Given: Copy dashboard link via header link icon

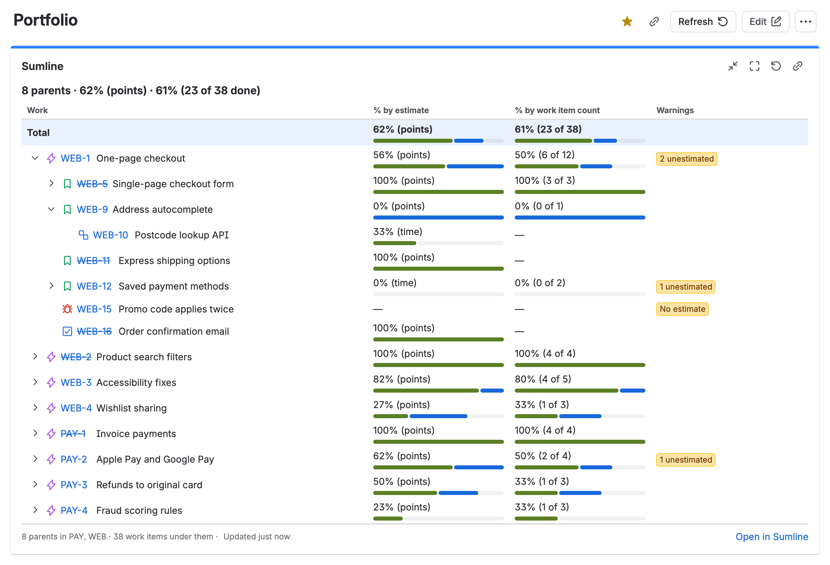Looking at the screenshot, I should 653,22.
